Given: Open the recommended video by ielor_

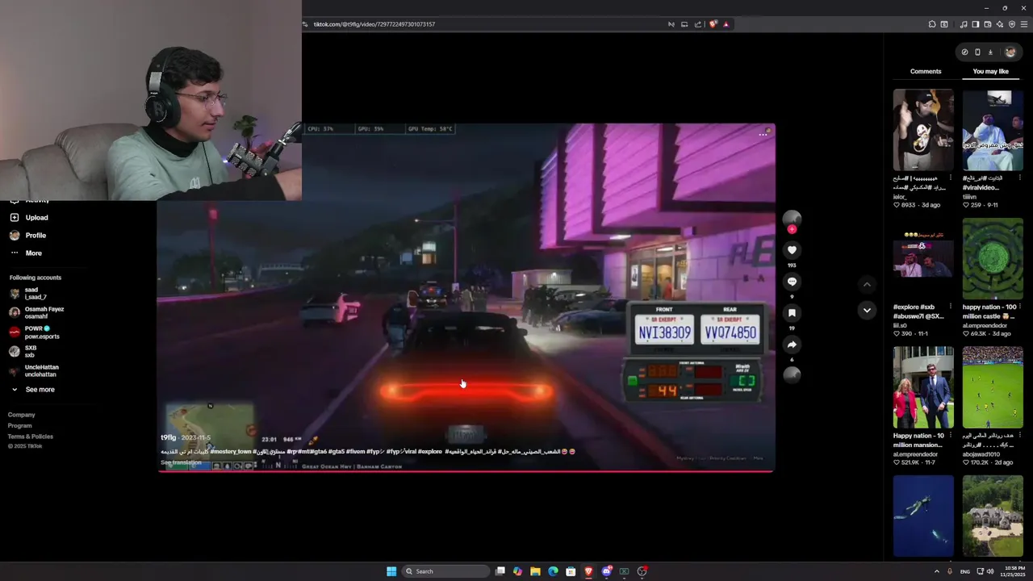Looking at the screenshot, I should pos(923,130).
